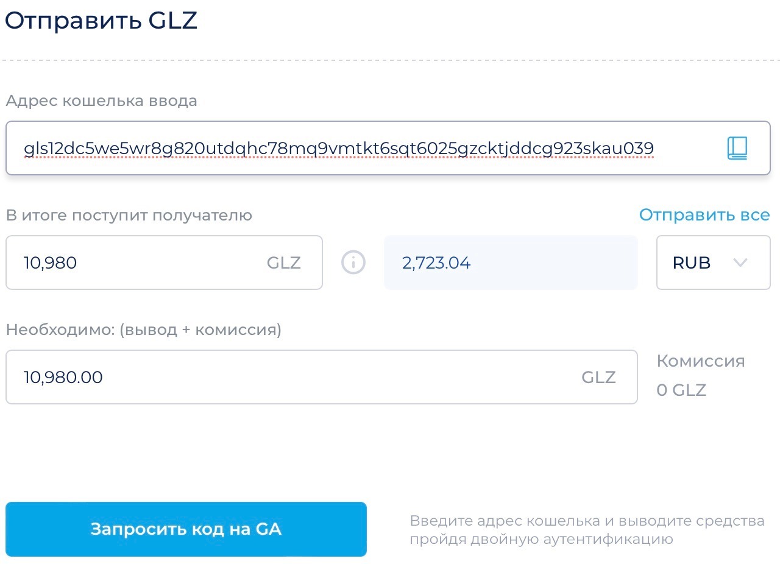Click GLZ suffix in recipient amount field
The height and width of the screenshot is (564, 780).
[x=284, y=263]
